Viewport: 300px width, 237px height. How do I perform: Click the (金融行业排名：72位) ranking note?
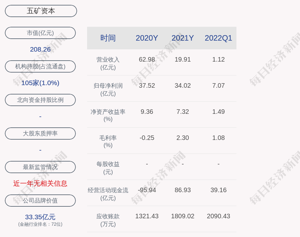click(x=40, y=224)
